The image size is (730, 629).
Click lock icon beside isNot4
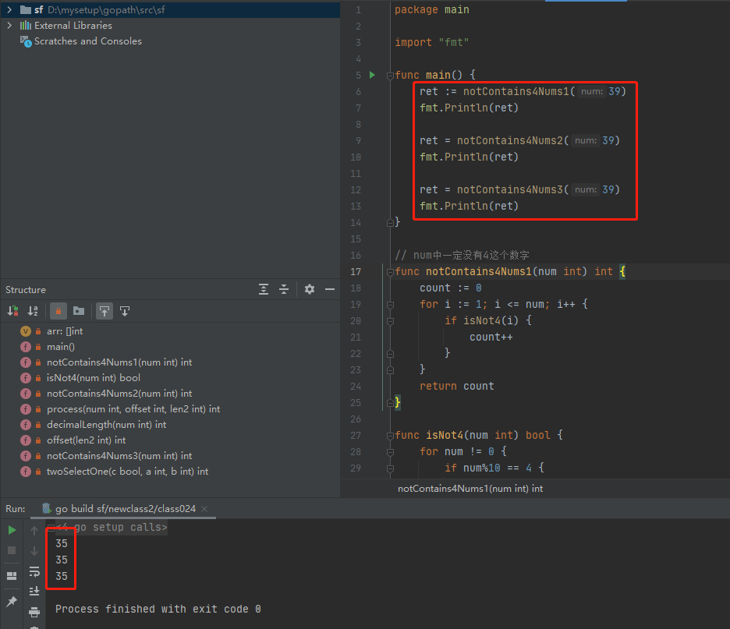38,378
